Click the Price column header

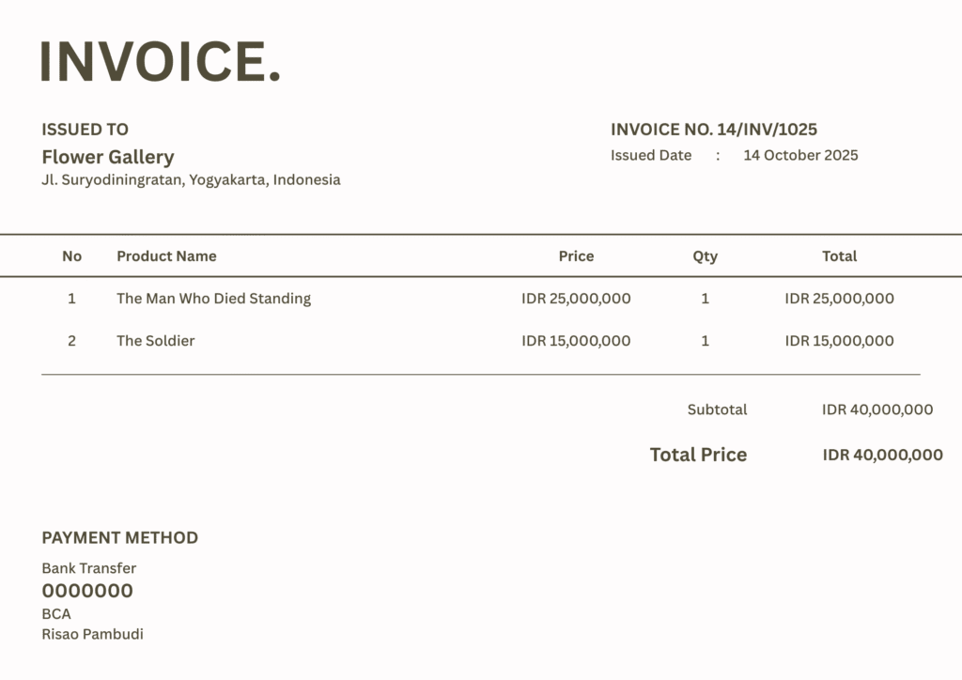click(x=576, y=256)
